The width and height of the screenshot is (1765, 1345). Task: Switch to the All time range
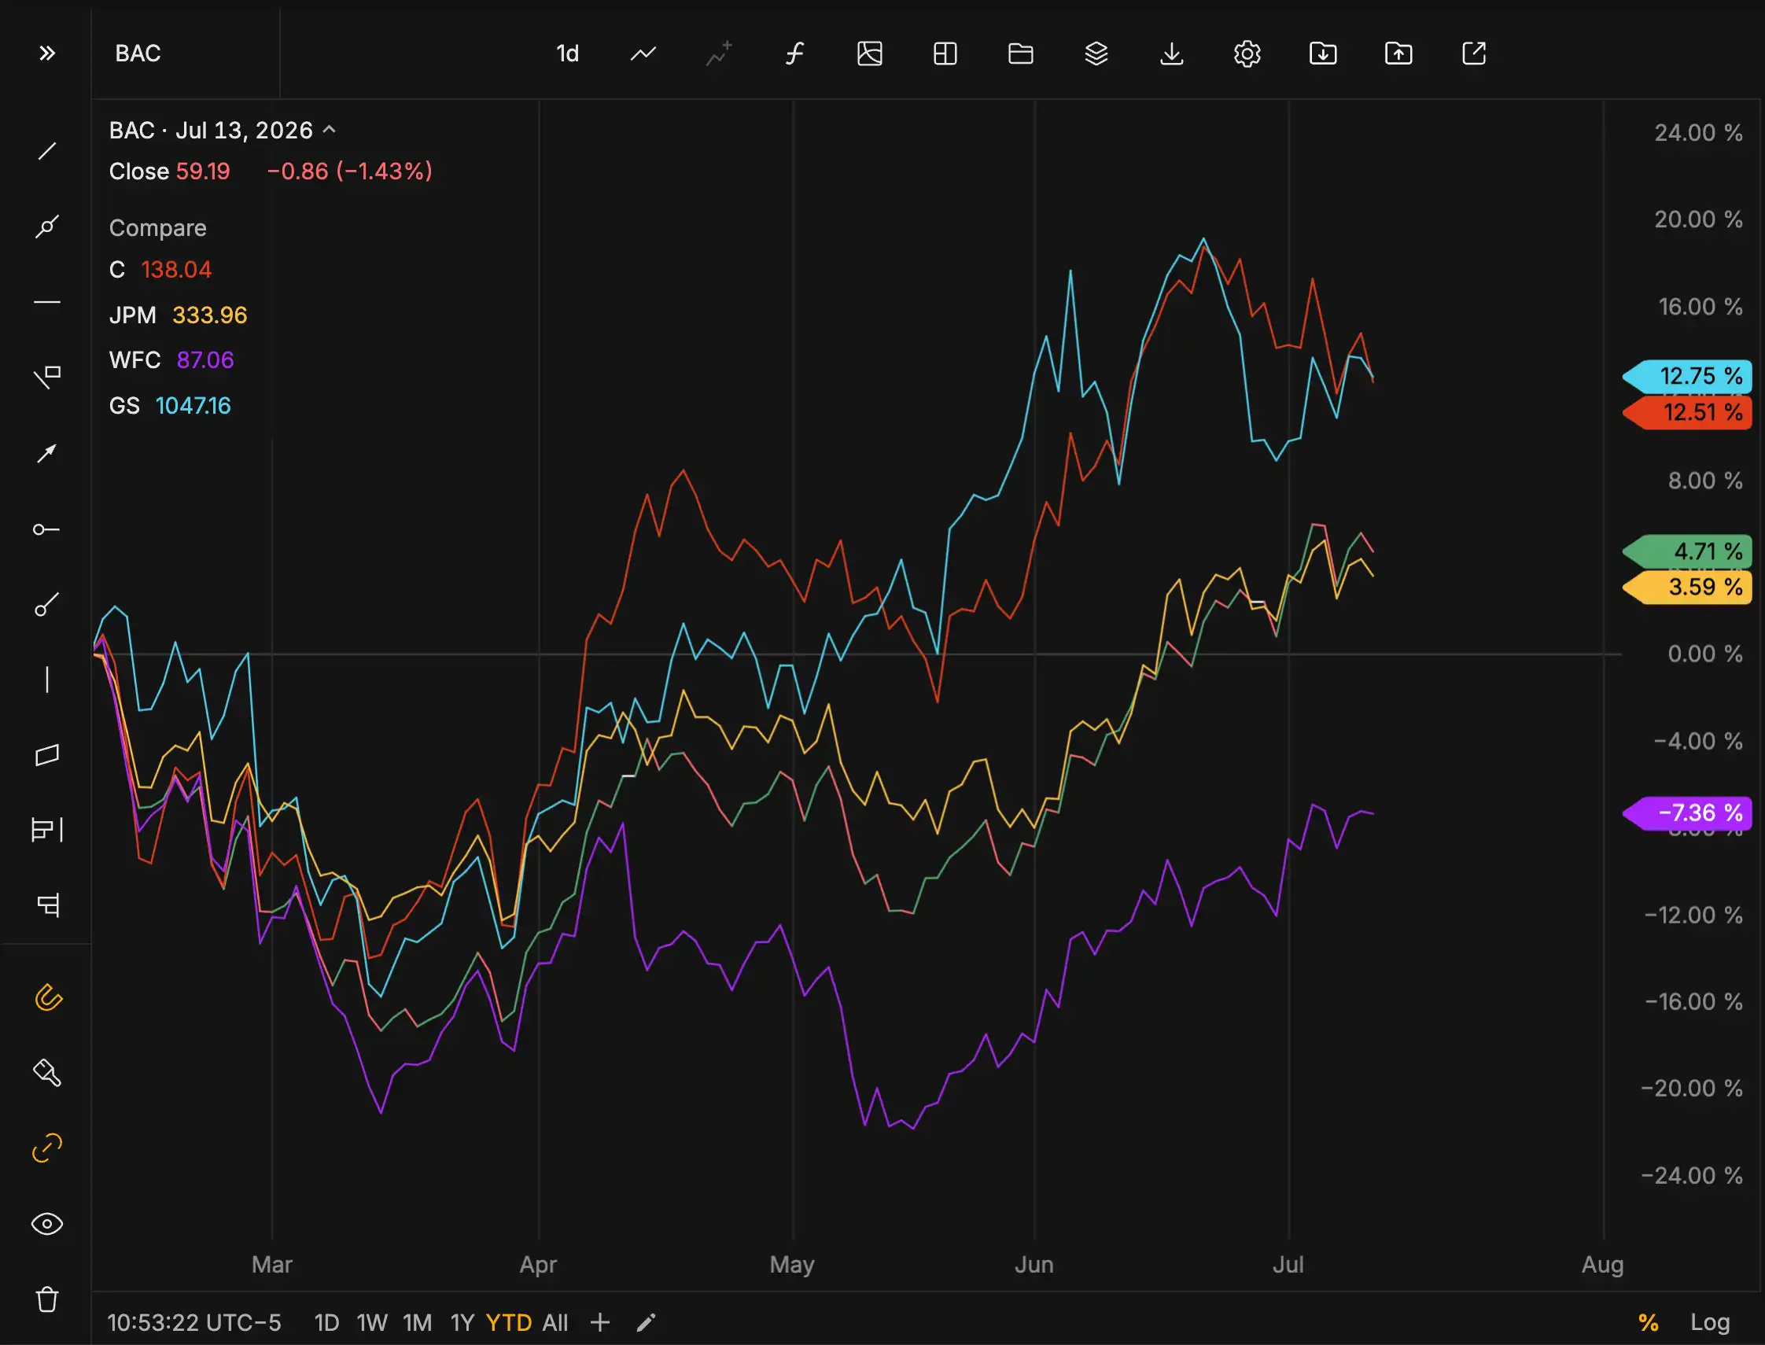555,1323
